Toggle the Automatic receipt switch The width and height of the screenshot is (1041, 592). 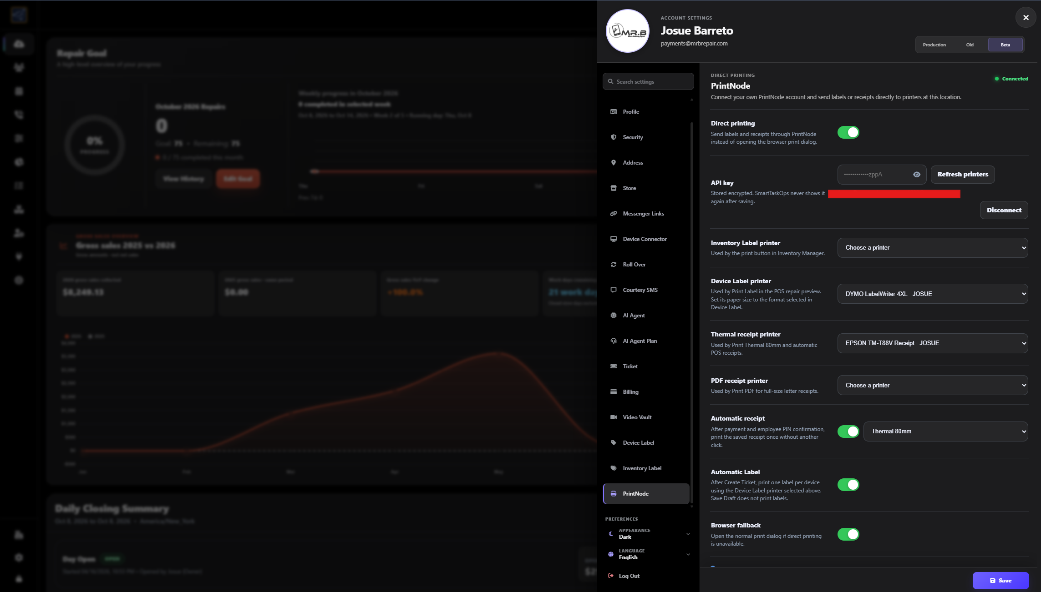click(x=848, y=431)
